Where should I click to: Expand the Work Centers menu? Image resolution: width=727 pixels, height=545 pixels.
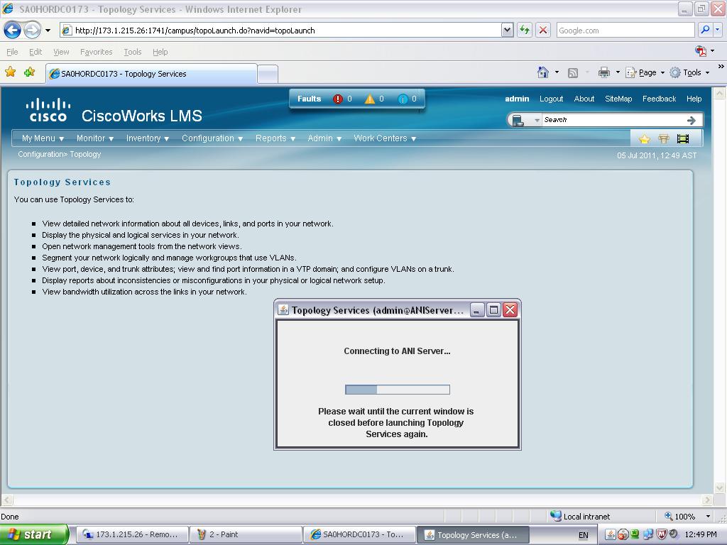pyautogui.click(x=385, y=138)
